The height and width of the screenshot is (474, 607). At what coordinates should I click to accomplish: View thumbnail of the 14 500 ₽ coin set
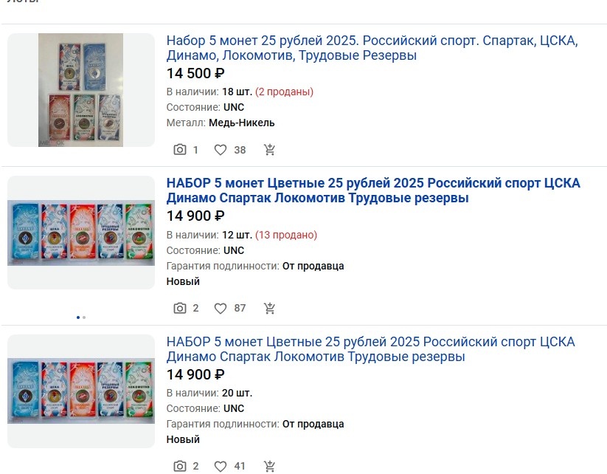tap(81, 90)
